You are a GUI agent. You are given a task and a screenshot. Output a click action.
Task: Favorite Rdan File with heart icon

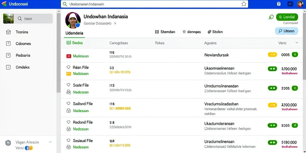click(x=68, y=67)
